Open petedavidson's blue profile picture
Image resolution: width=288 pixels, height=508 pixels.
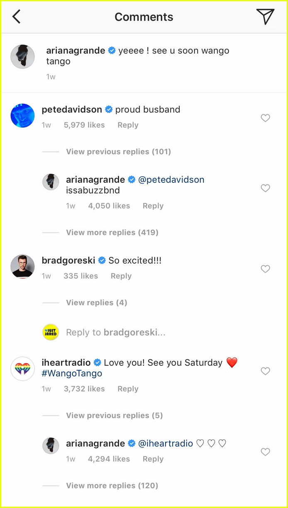22,116
